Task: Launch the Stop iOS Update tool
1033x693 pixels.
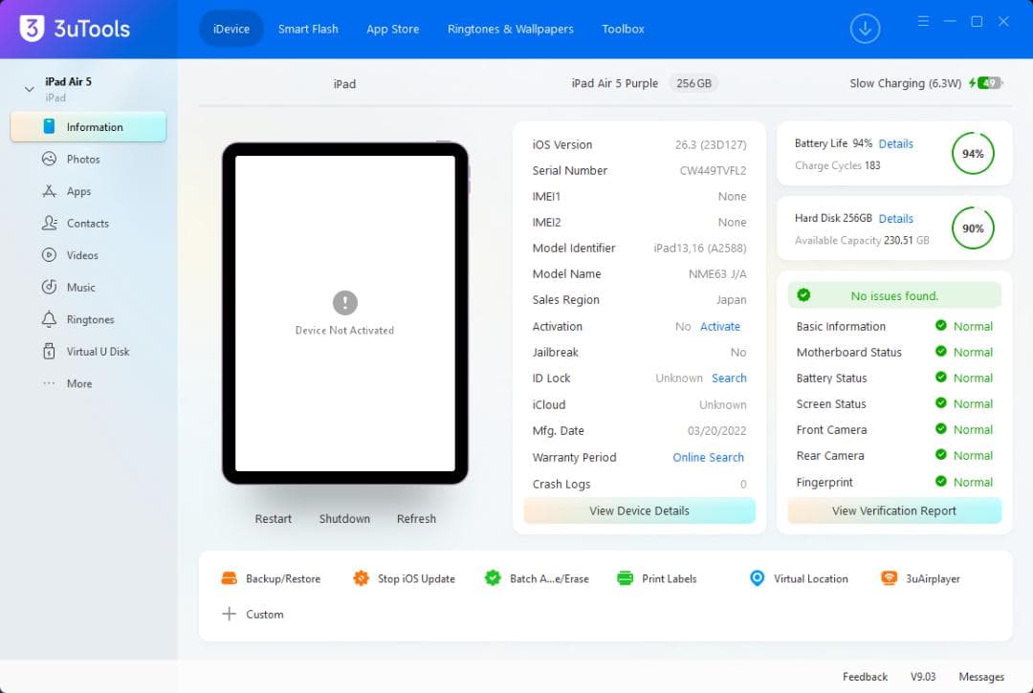Action: (361, 578)
